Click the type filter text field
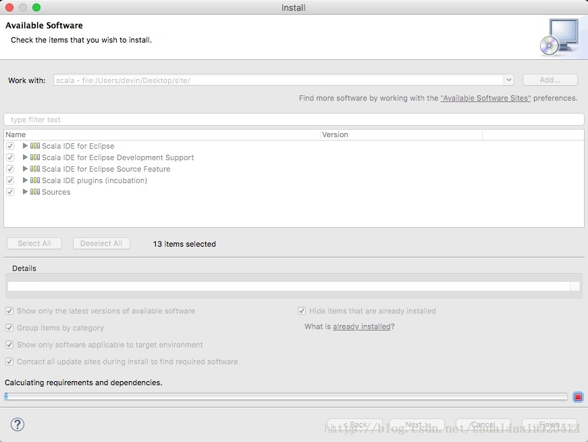 (294, 120)
